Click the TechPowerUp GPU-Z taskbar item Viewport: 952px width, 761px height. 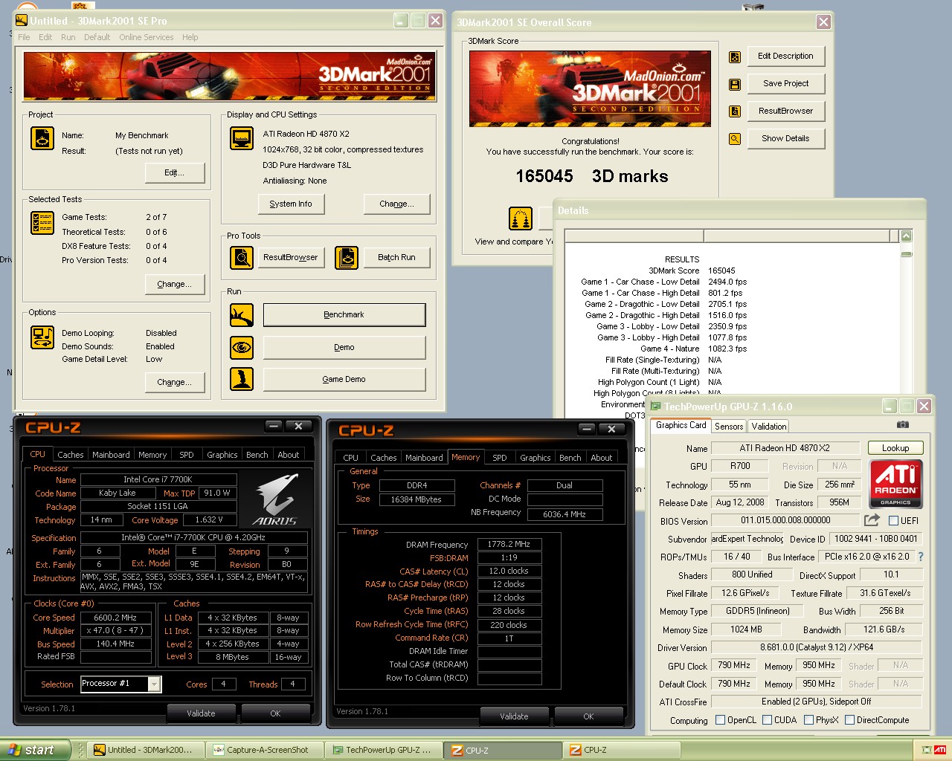pos(384,750)
